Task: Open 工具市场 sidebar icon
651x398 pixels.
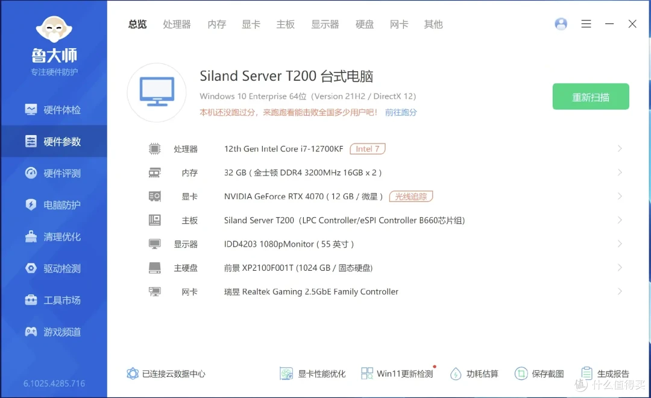Action: (x=31, y=300)
